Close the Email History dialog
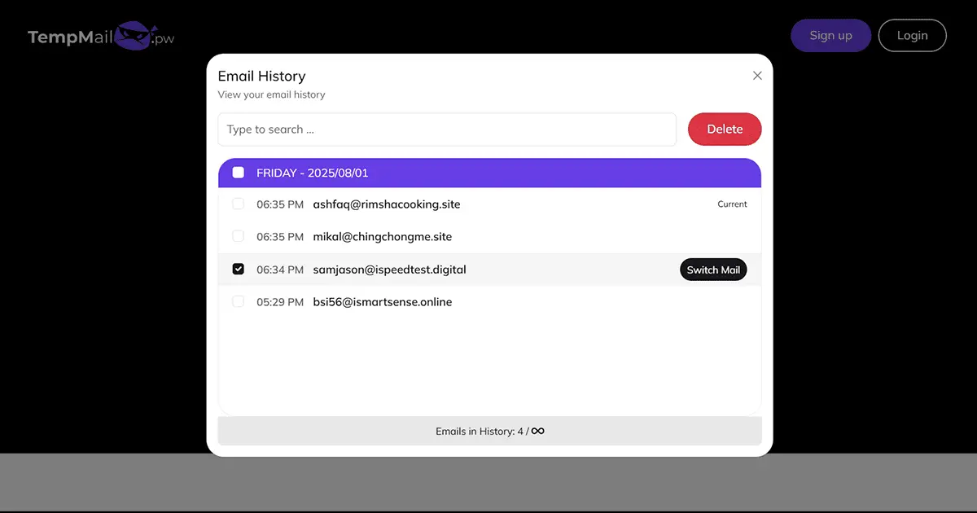This screenshot has height=513, width=977. pyautogui.click(x=757, y=76)
